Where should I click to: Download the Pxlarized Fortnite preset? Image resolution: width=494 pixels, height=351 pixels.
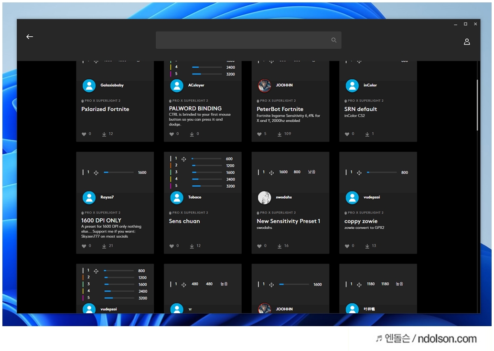(x=104, y=134)
